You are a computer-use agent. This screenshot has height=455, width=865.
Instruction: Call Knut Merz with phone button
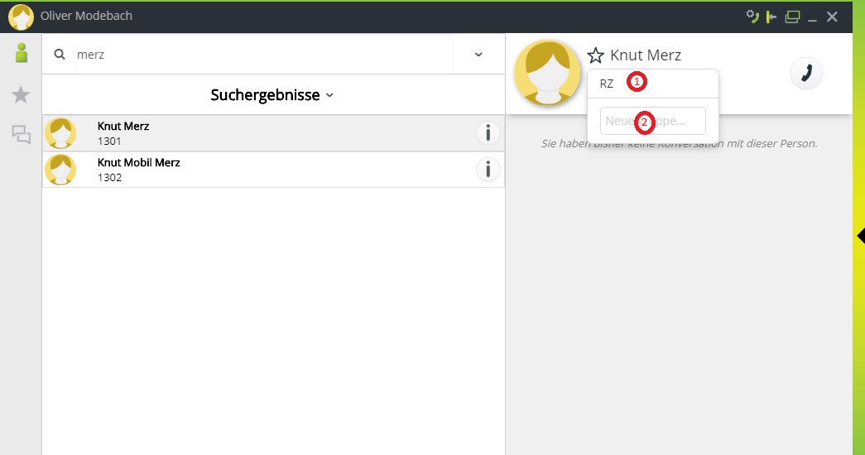(805, 73)
